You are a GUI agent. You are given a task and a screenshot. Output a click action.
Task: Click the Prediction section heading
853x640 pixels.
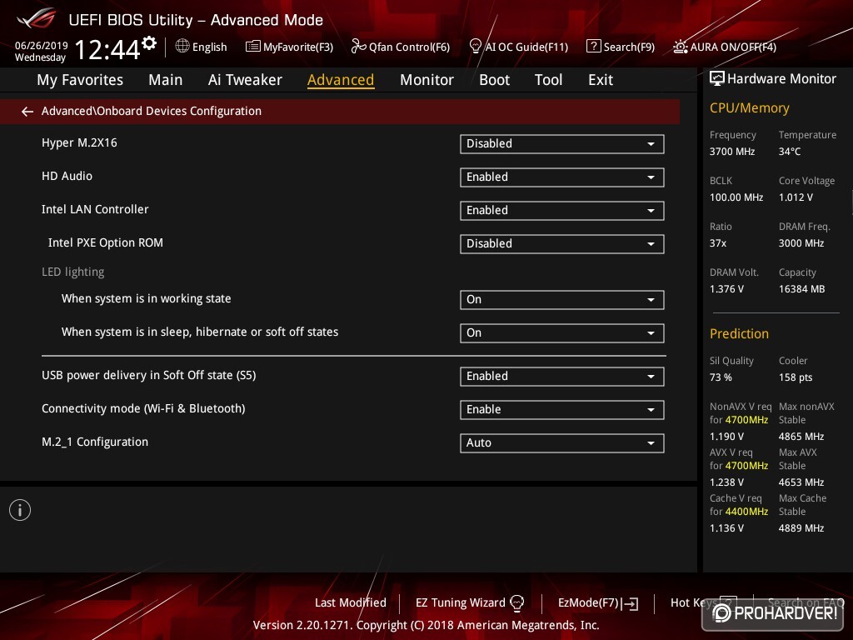tap(739, 333)
